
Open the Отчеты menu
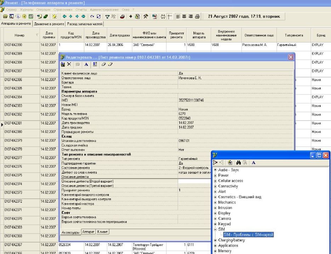81,10
